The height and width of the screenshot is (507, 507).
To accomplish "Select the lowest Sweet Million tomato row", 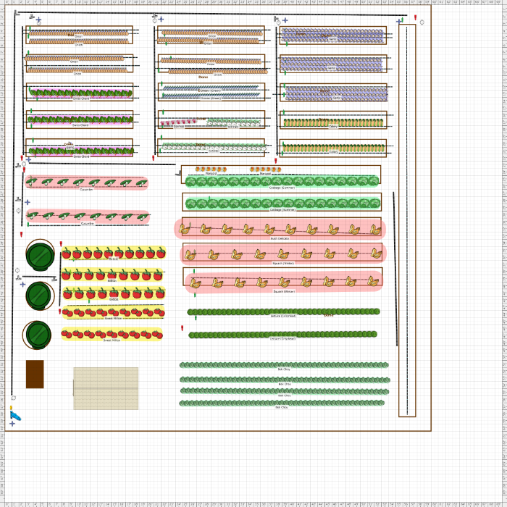I will 112,335.
